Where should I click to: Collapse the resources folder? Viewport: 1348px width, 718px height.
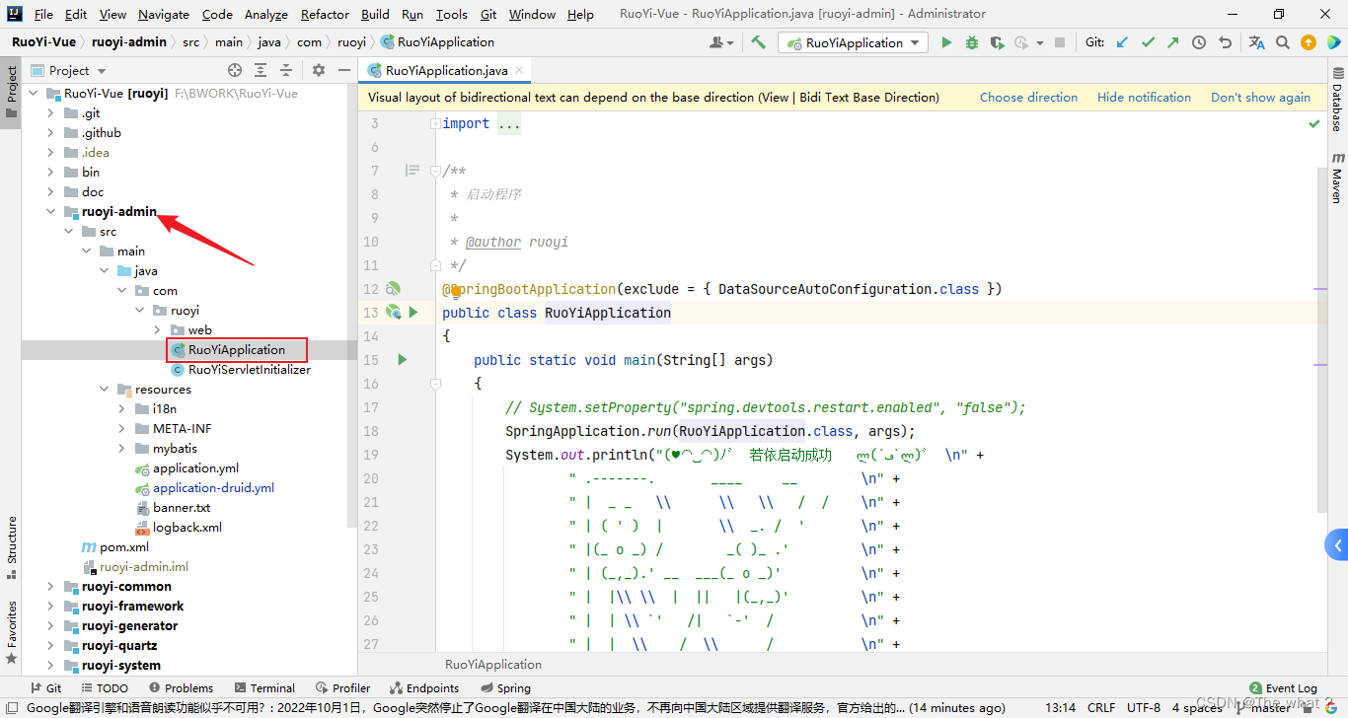(104, 390)
